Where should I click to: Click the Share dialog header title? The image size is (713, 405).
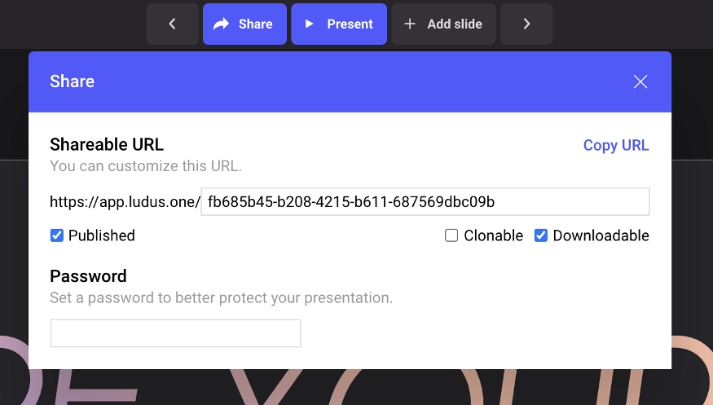pos(73,81)
